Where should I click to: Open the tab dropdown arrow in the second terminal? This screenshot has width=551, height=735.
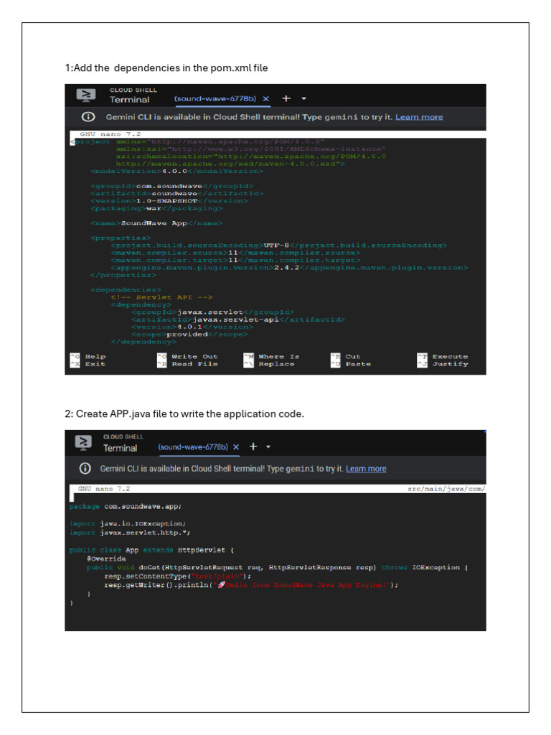268,446
